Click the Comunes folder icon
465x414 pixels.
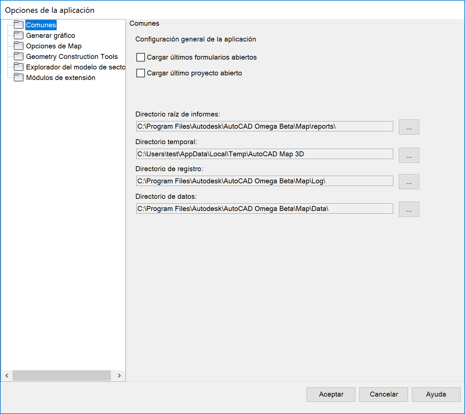(x=19, y=25)
